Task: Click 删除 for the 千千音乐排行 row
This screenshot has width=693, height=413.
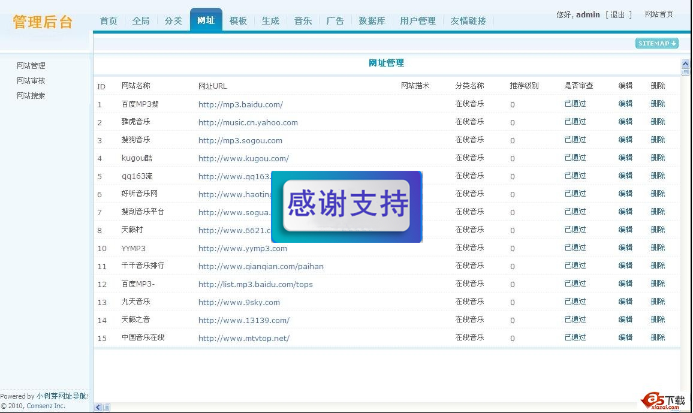Action: coord(658,266)
